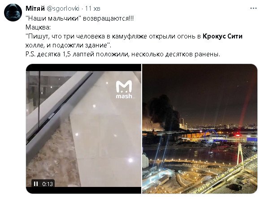Click the first line "Наши мальчики" text
The image size is (265, 199).
[80, 18]
